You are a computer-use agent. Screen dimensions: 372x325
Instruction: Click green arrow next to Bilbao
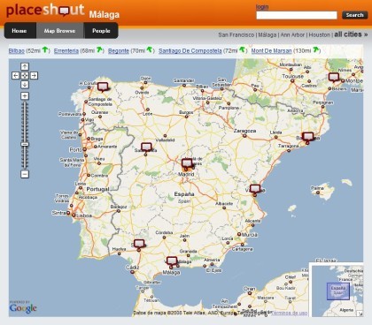[45, 49]
